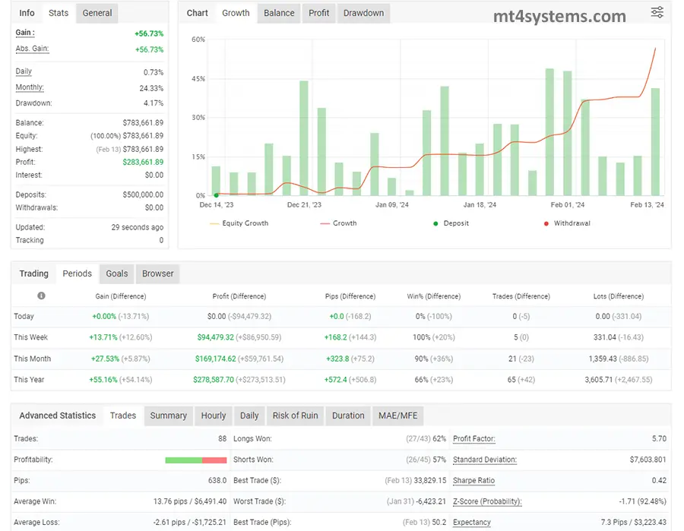684x531 pixels.
Task: Open the Risk of Ruin tab
Action: pyautogui.click(x=295, y=416)
